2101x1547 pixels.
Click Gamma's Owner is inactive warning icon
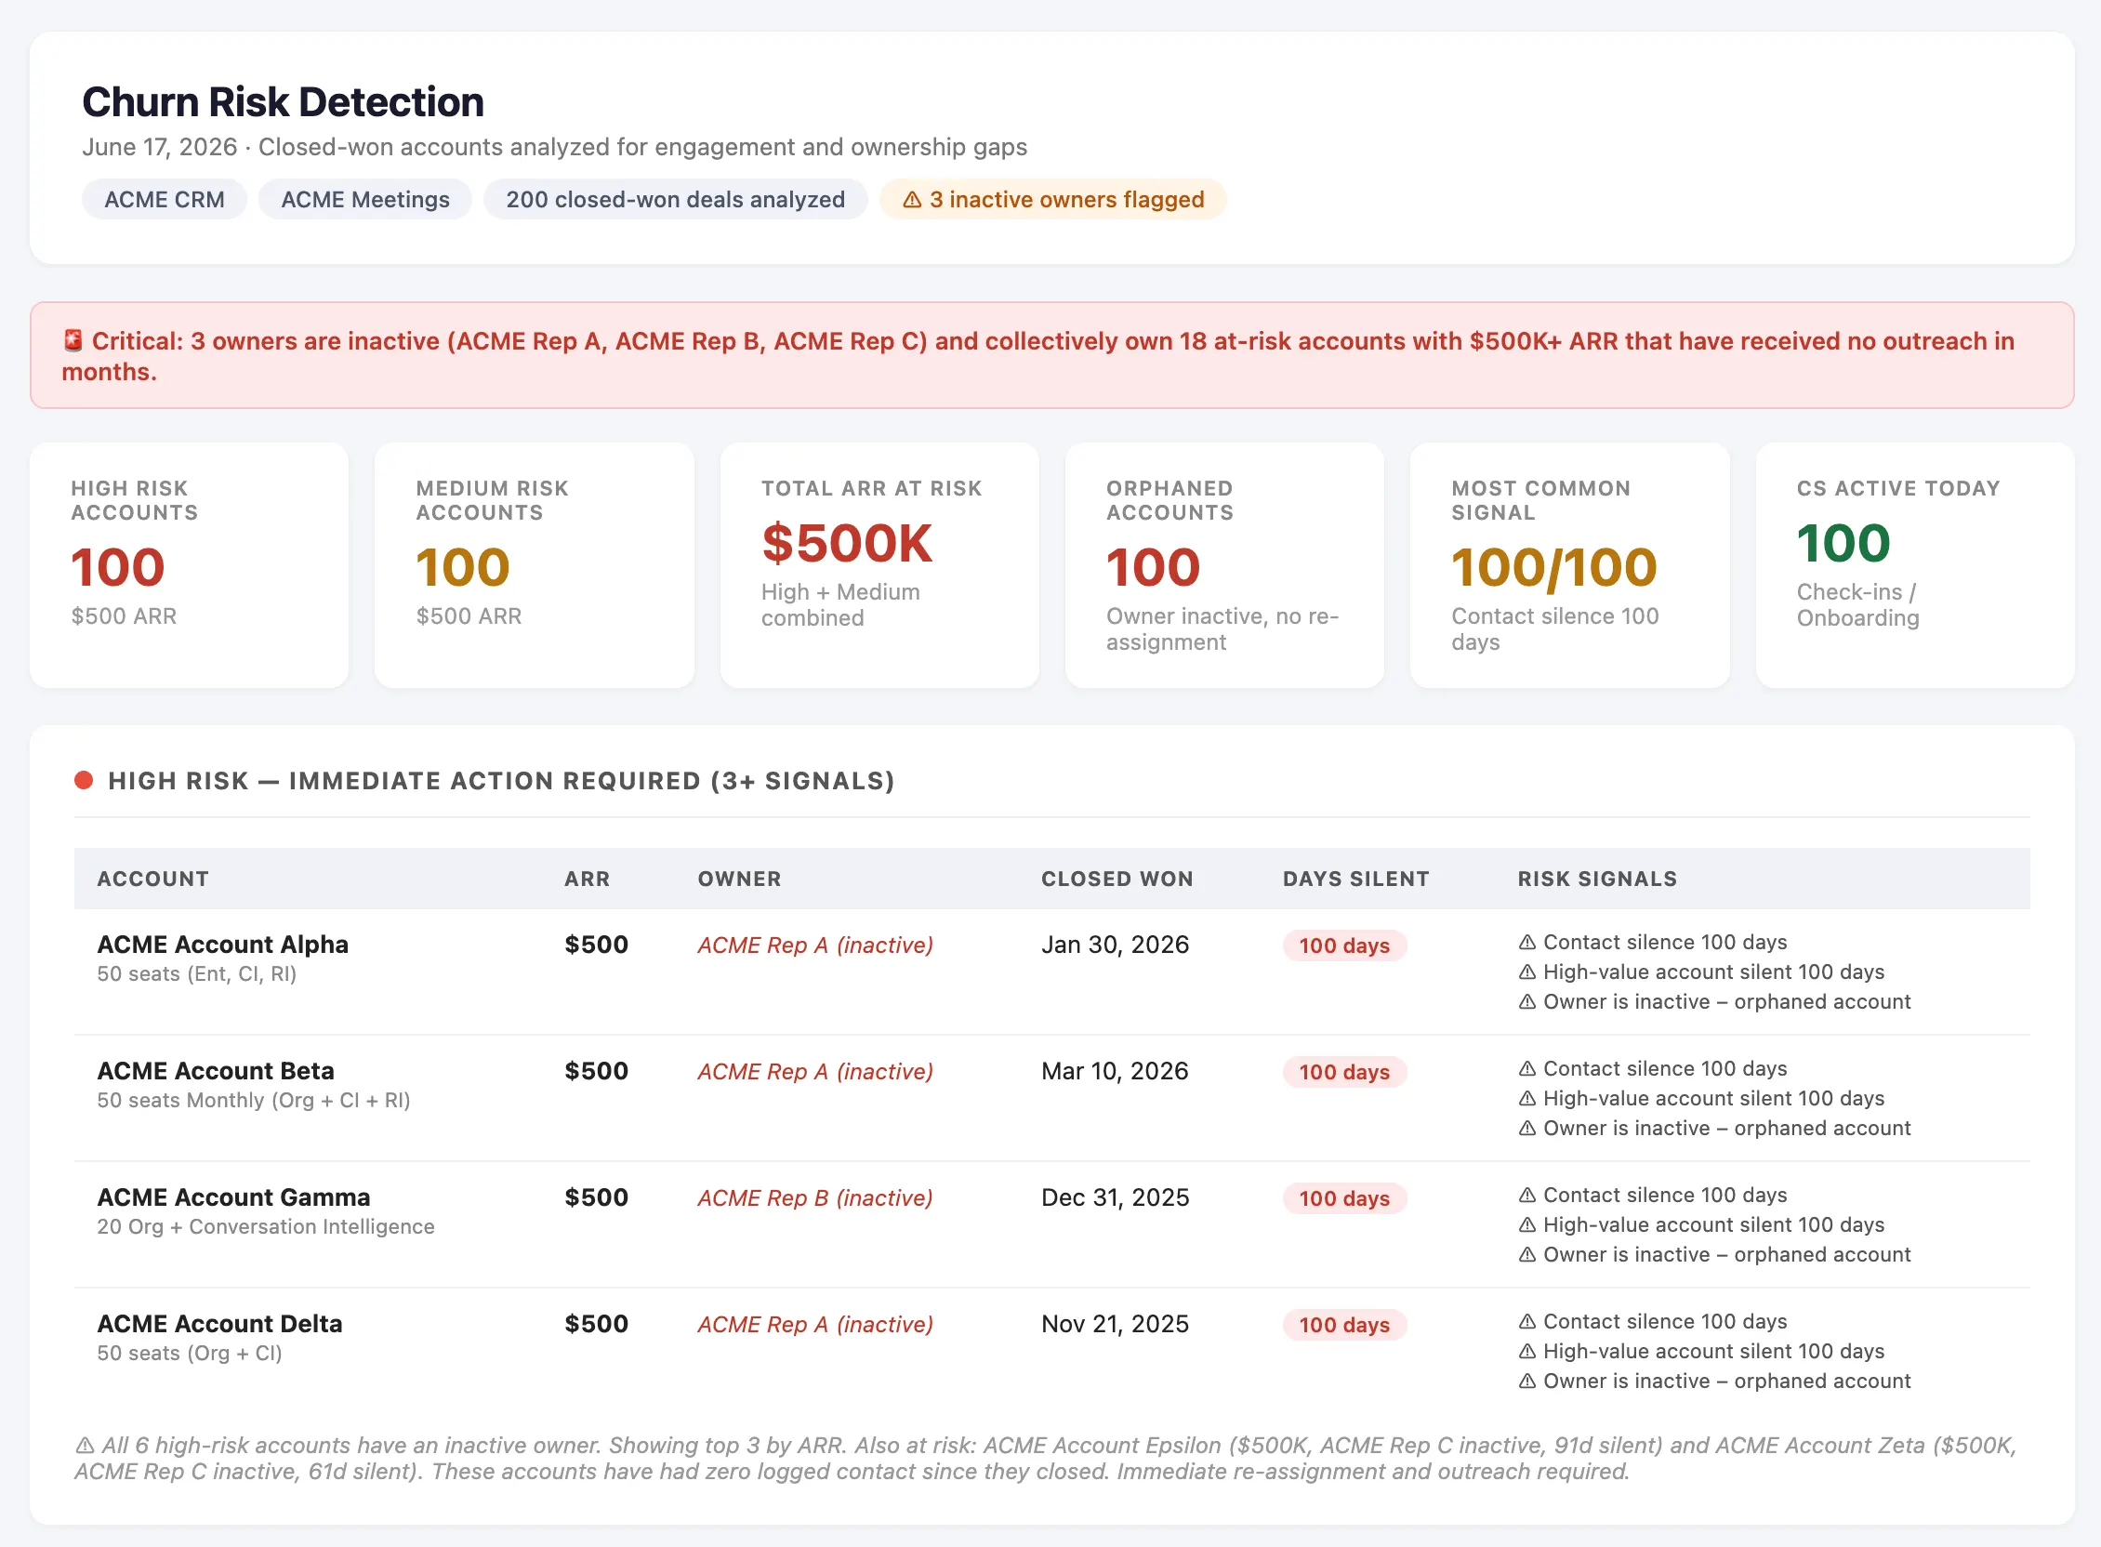[x=1527, y=1255]
